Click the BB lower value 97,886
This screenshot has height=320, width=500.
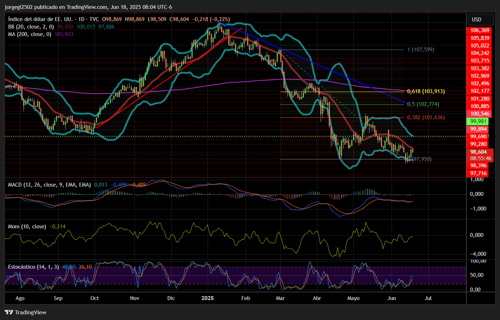click(x=106, y=27)
